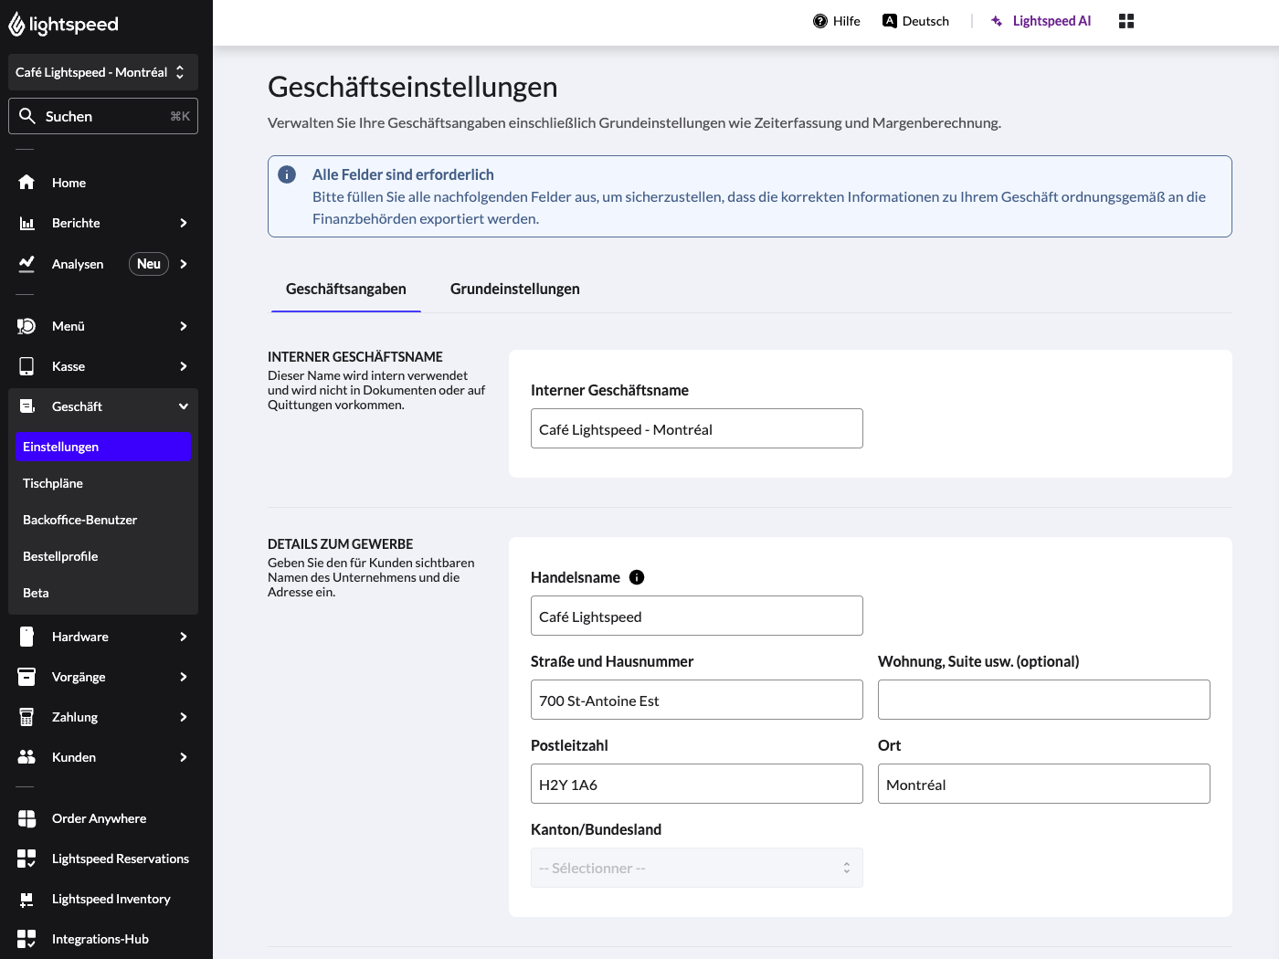Click the Hardware device icon
The height and width of the screenshot is (959, 1279).
point(26,637)
